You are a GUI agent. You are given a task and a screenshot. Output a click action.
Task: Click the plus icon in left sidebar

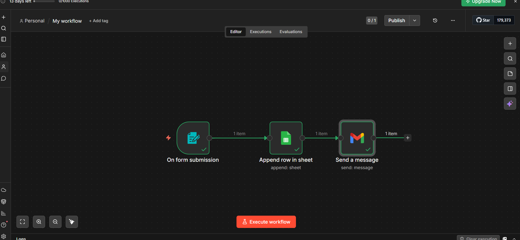click(3, 17)
